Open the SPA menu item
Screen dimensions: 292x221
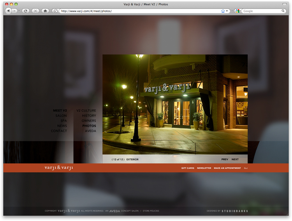pyautogui.click(x=63, y=121)
